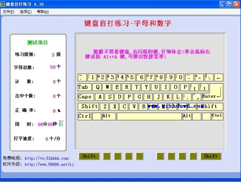The height and width of the screenshot is (182, 241).
Task: Click the A key
Action: pyautogui.click(x=99, y=97)
